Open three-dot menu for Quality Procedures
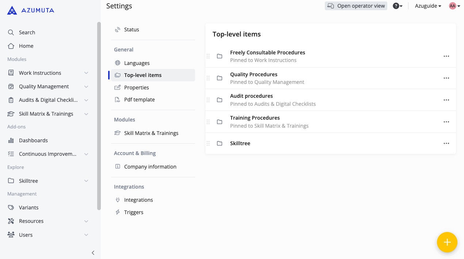The height and width of the screenshot is (259, 464). click(446, 78)
